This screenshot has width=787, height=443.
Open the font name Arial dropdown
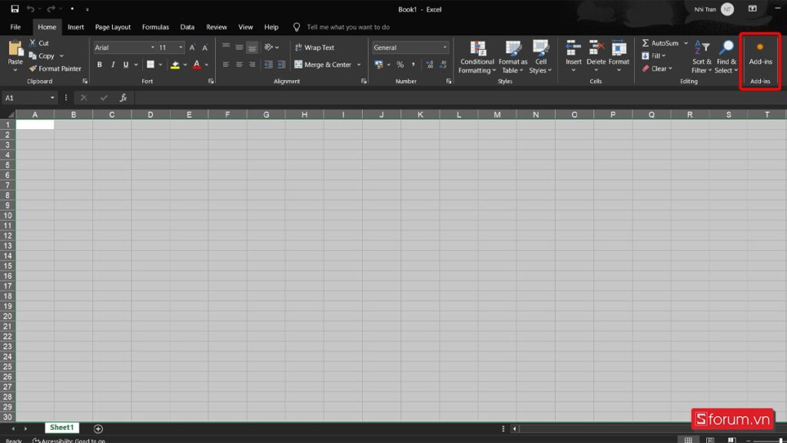[153, 47]
